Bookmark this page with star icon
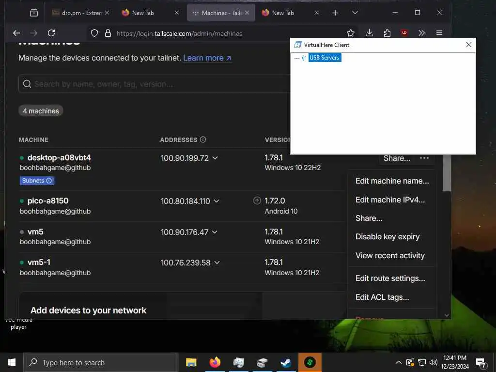This screenshot has height=372, width=496. coord(351,33)
